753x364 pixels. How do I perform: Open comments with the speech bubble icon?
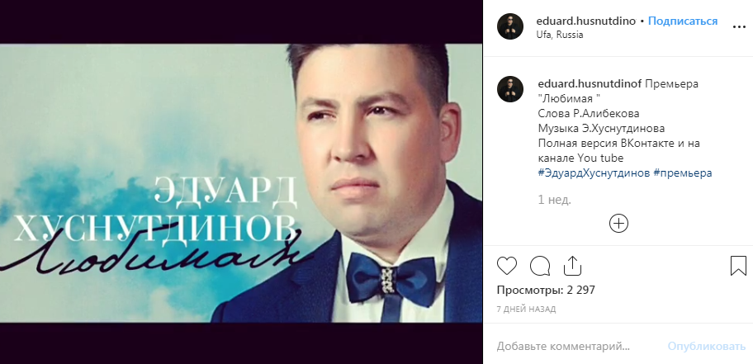coord(540,266)
